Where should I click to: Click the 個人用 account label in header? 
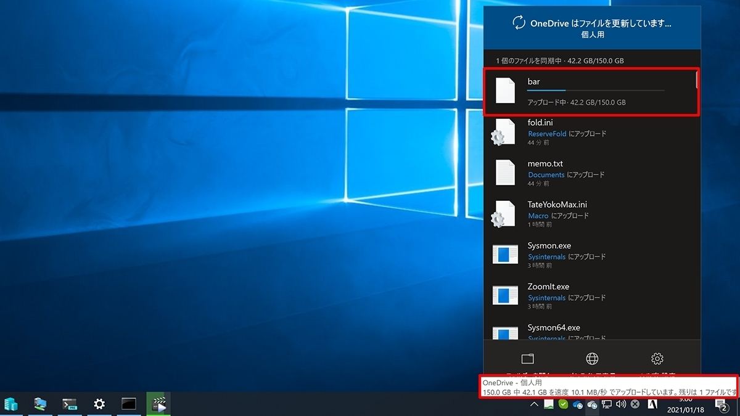[x=592, y=35]
